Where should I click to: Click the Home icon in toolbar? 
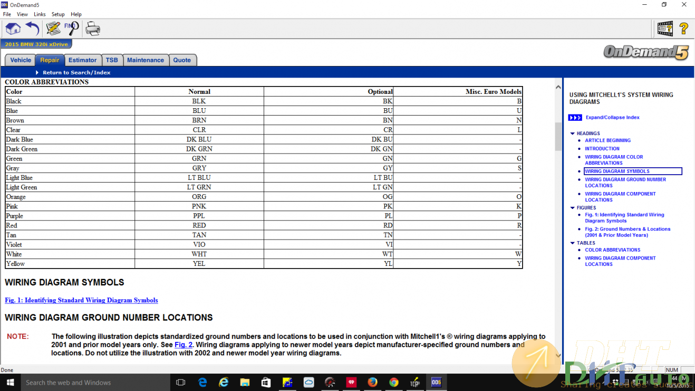(x=13, y=28)
